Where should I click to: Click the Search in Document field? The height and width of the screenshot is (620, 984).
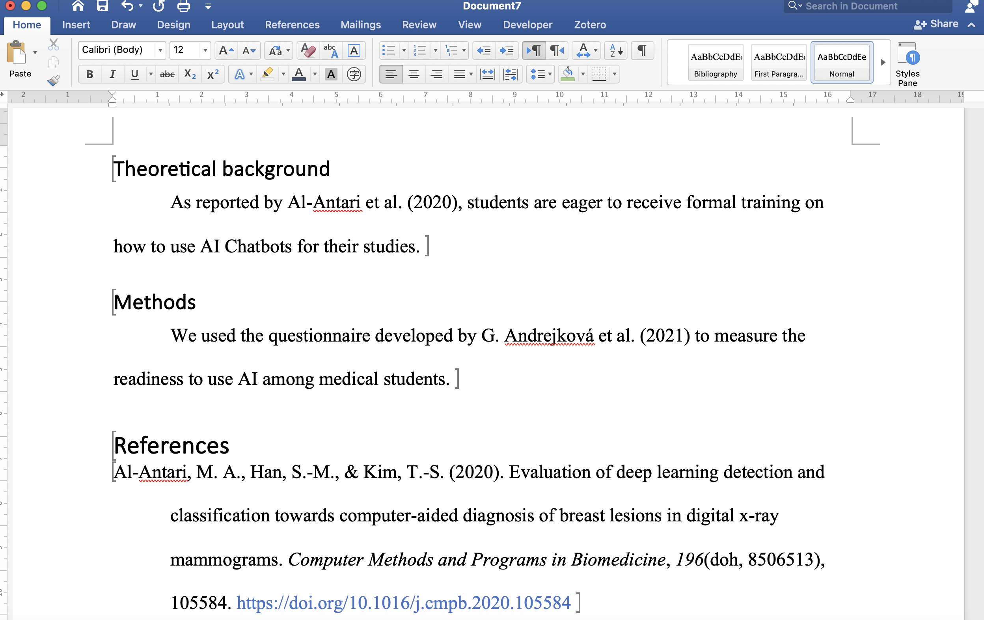point(858,6)
